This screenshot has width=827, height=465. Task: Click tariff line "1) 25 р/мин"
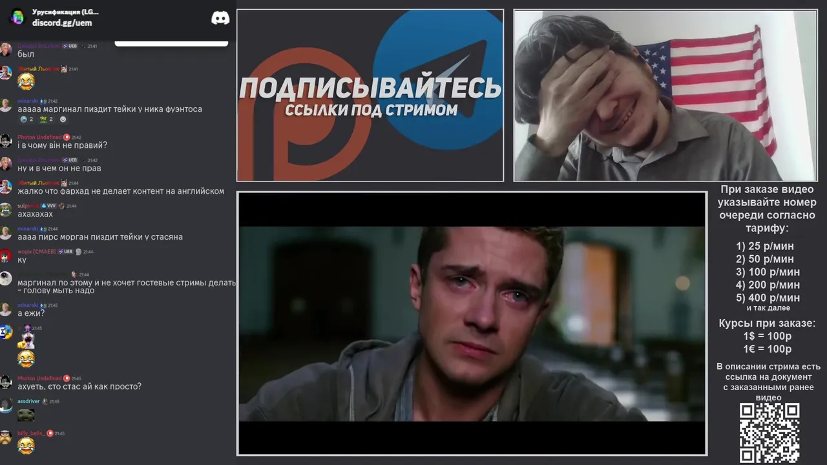coord(765,246)
